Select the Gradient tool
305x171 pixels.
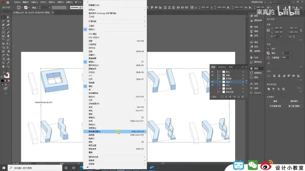click(x=8, y=52)
